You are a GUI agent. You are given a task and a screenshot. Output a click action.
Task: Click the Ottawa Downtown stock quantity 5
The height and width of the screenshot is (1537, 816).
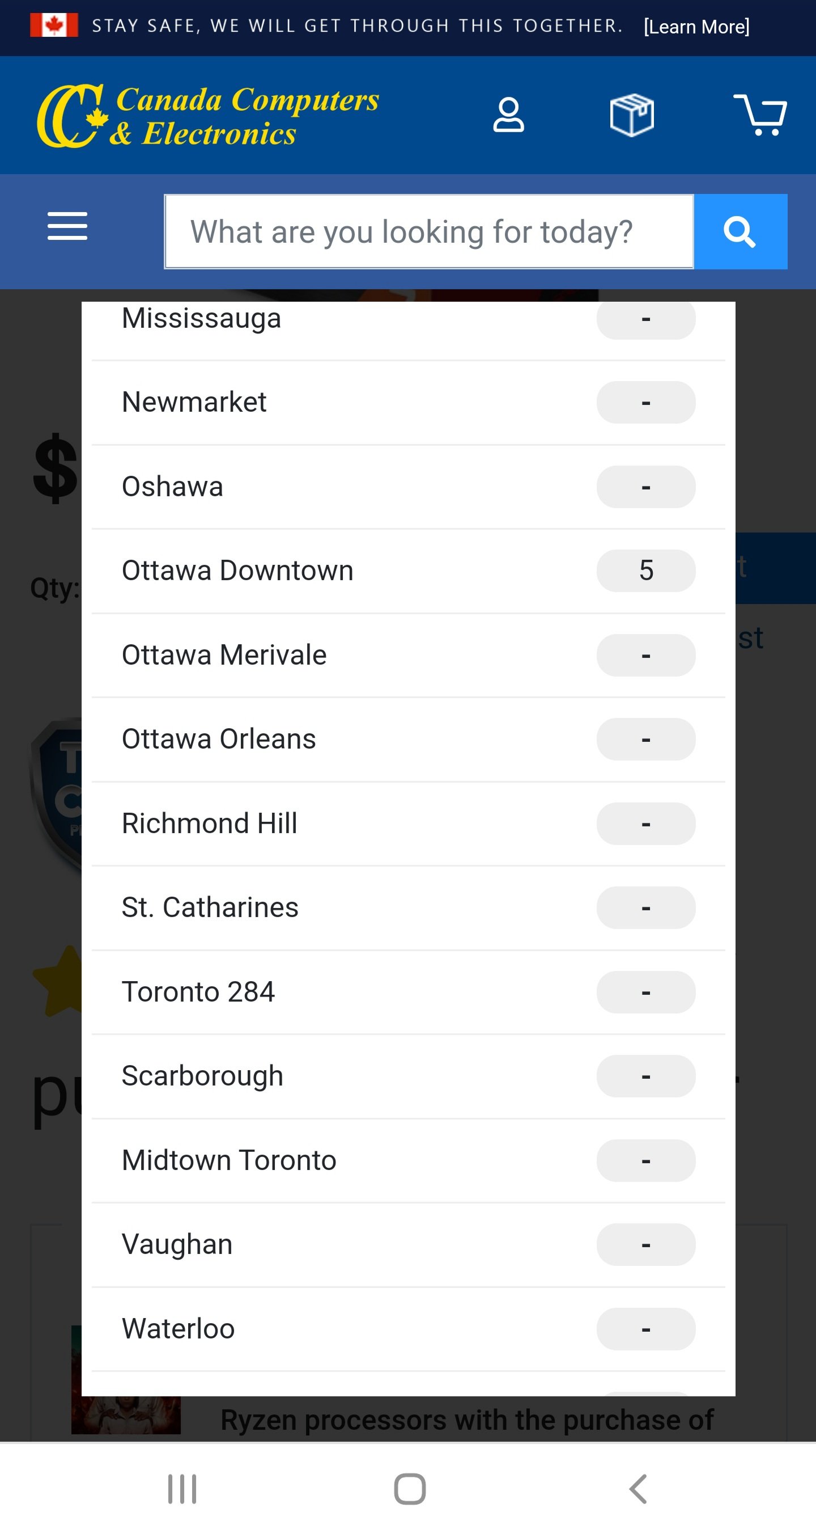pos(645,571)
